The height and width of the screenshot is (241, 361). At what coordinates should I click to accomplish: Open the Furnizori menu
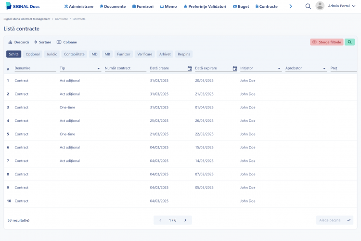pyautogui.click(x=143, y=6)
